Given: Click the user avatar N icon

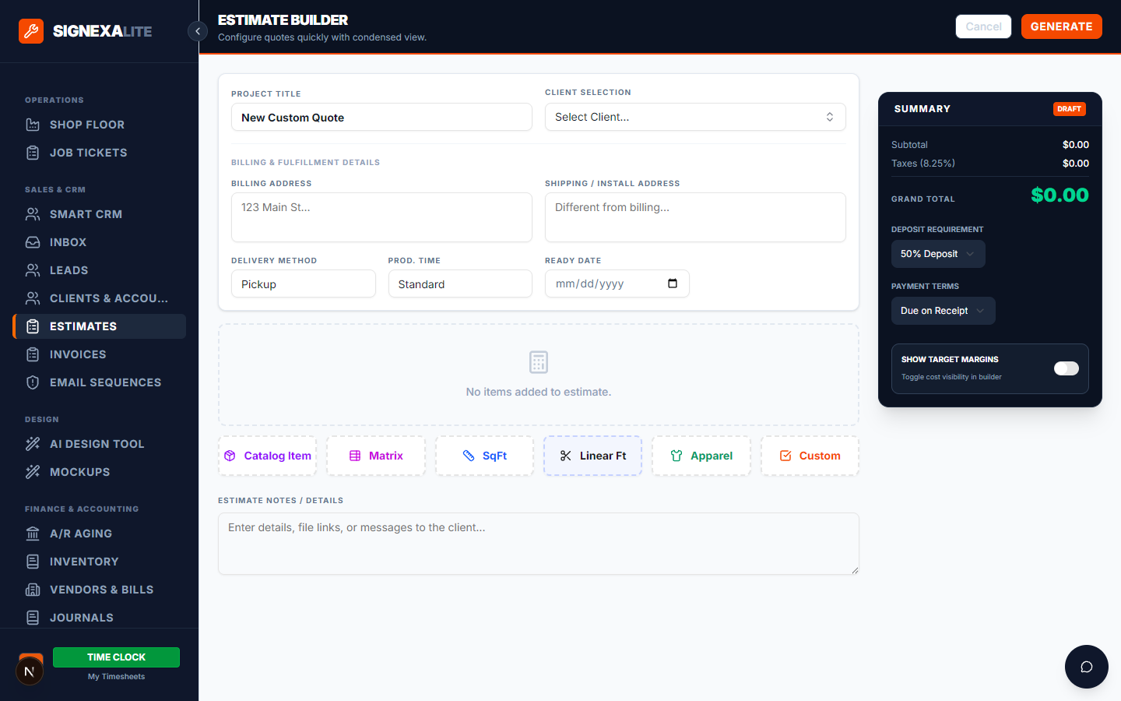Looking at the screenshot, I should (x=30, y=671).
